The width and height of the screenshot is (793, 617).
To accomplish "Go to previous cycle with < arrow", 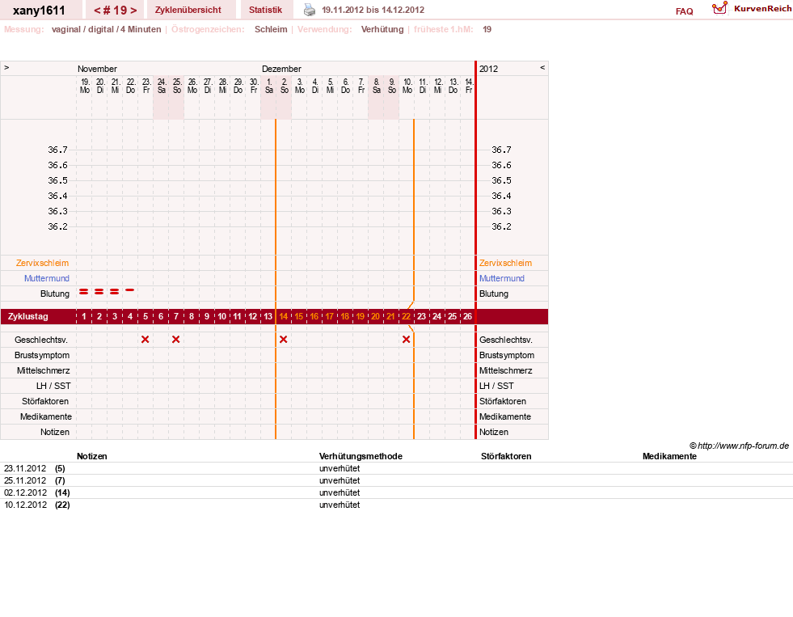I will click(96, 11).
